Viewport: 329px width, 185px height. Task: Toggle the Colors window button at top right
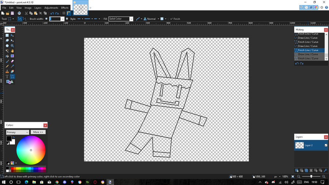click(316, 8)
